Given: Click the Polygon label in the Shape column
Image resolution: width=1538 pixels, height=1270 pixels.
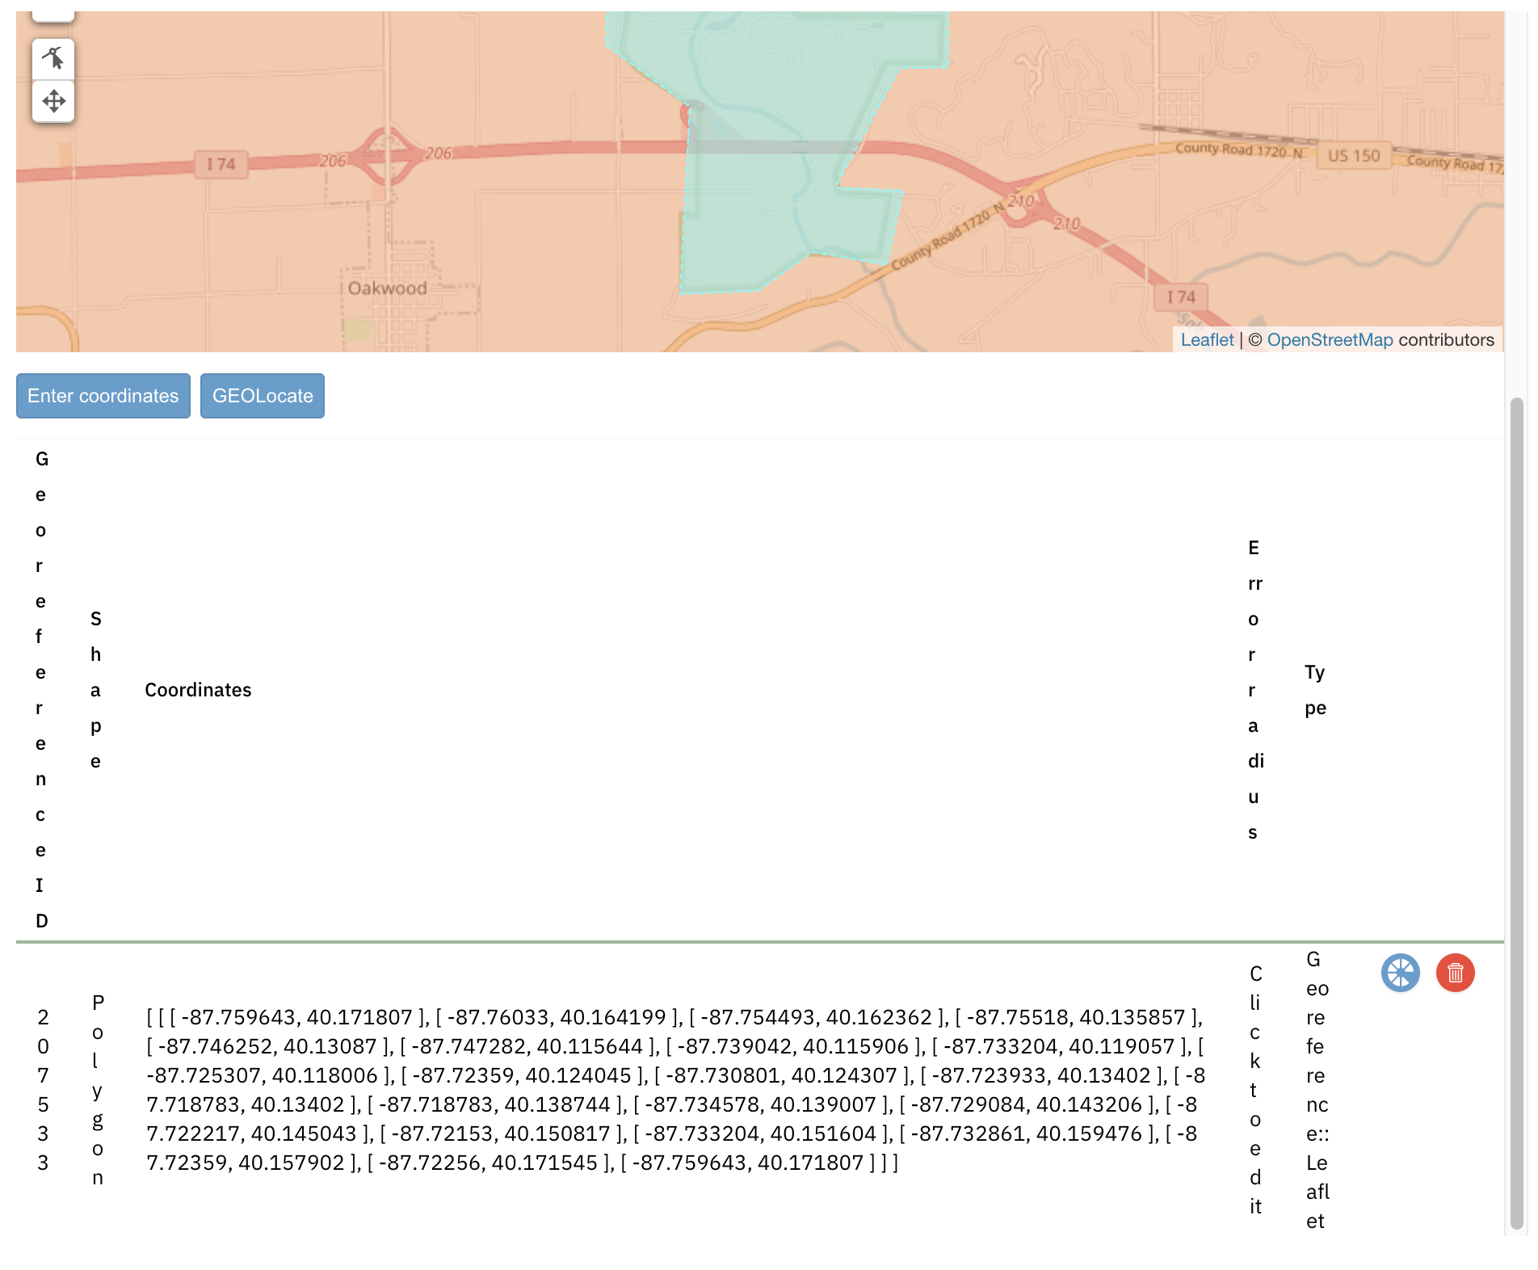Looking at the screenshot, I should [96, 1091].
